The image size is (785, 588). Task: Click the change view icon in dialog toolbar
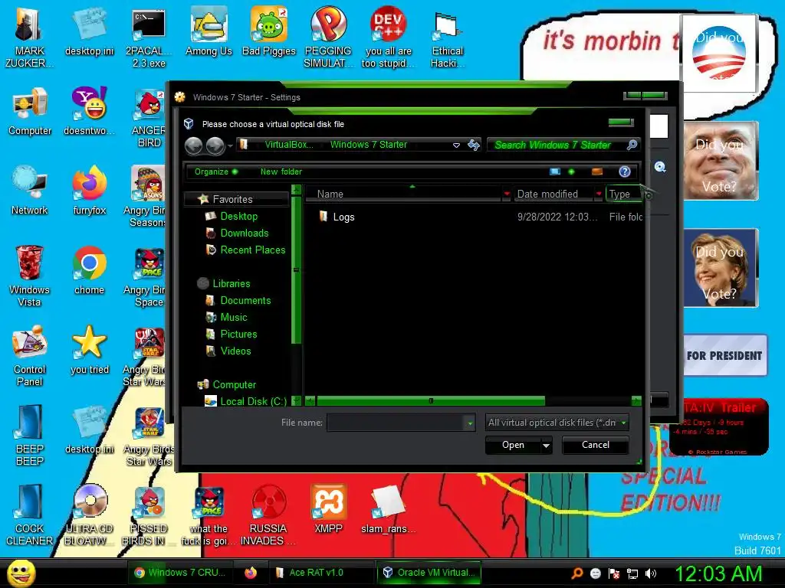[555, 171]
